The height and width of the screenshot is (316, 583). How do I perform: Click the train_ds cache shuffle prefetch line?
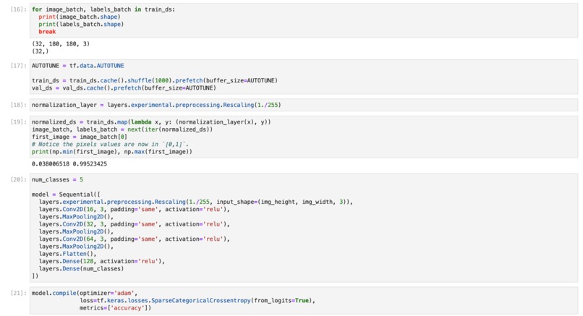(x=155, y=81)
